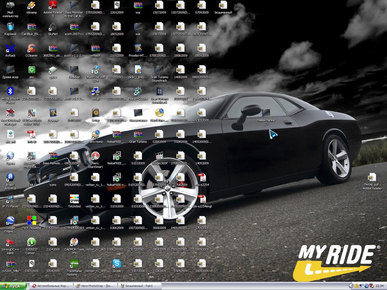This screenshot has width=387, height=290.
Task: Select the My Bluetooth Places icon
Action: click(x=10, y=92)
